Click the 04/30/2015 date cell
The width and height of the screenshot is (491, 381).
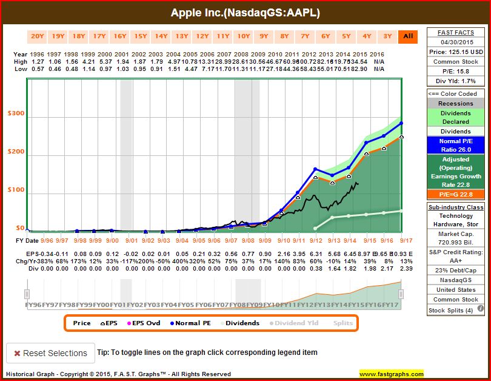tap(456, 42)
